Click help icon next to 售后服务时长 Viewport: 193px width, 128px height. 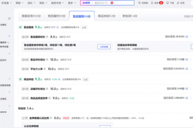click(x=47, y=37)
